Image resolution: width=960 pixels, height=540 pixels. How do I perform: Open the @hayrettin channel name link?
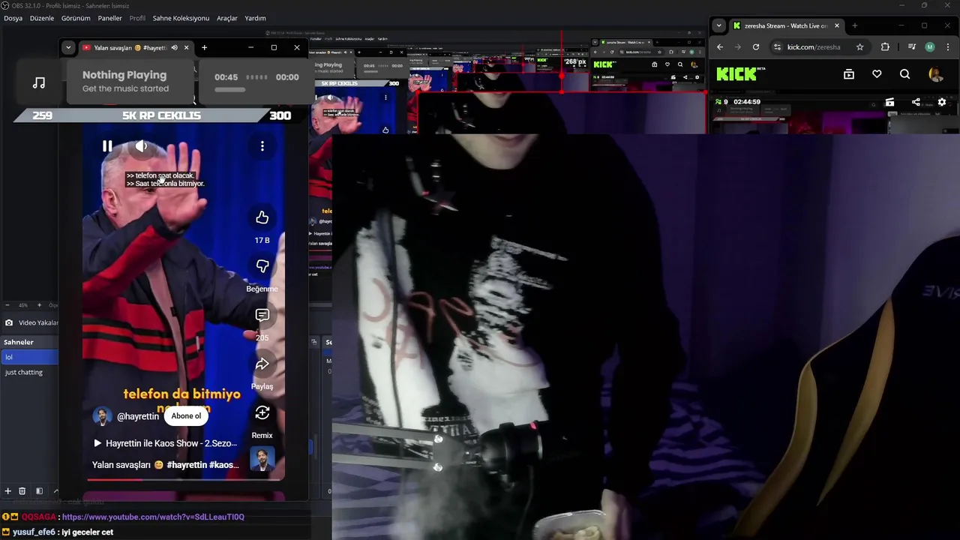(x=138, y=416)
